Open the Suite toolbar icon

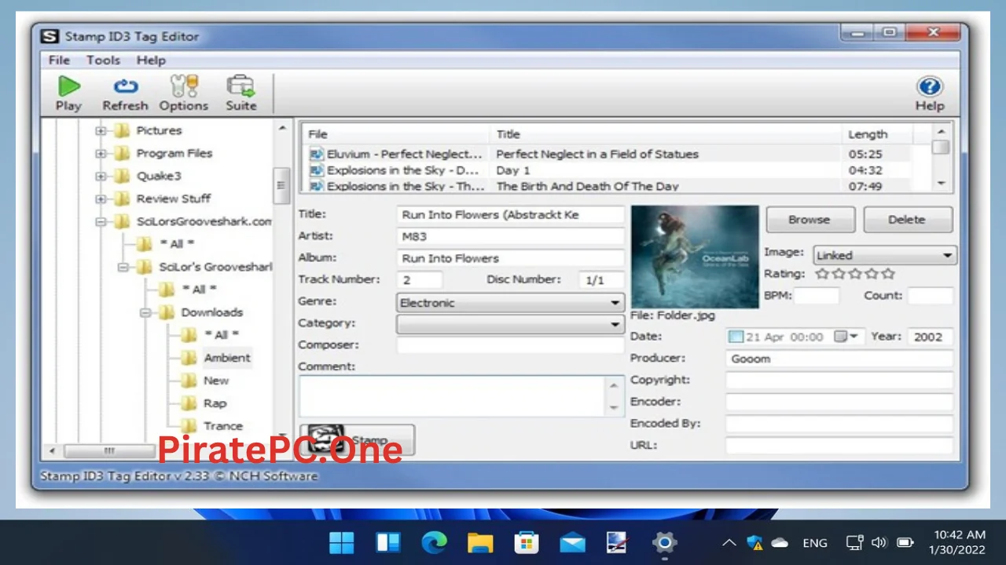click(x=241, y=86)
